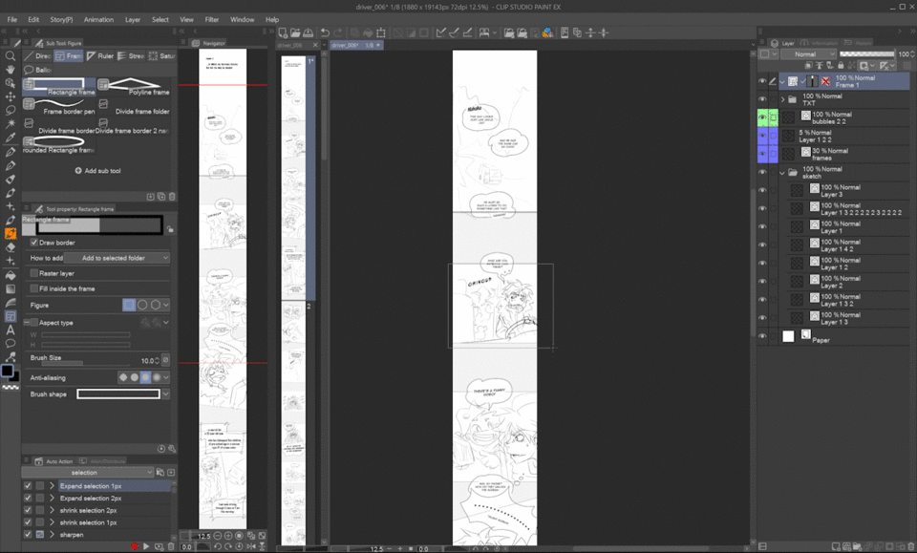This screenshot has width=917, height=553.
Task: Open the Anti-aliasing options dropdown arrow
Action: (x=166, y=377)
